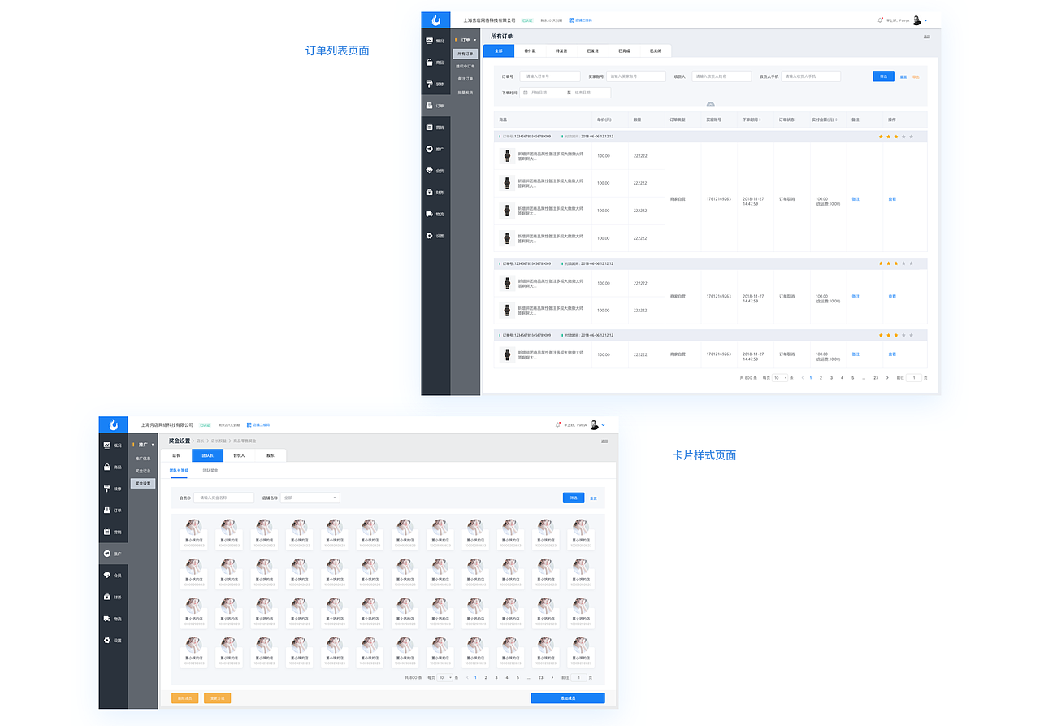Click the calendar icon in the 下单时间 date field
This screenshot has width=1040, height=726.
coord(526,93)
